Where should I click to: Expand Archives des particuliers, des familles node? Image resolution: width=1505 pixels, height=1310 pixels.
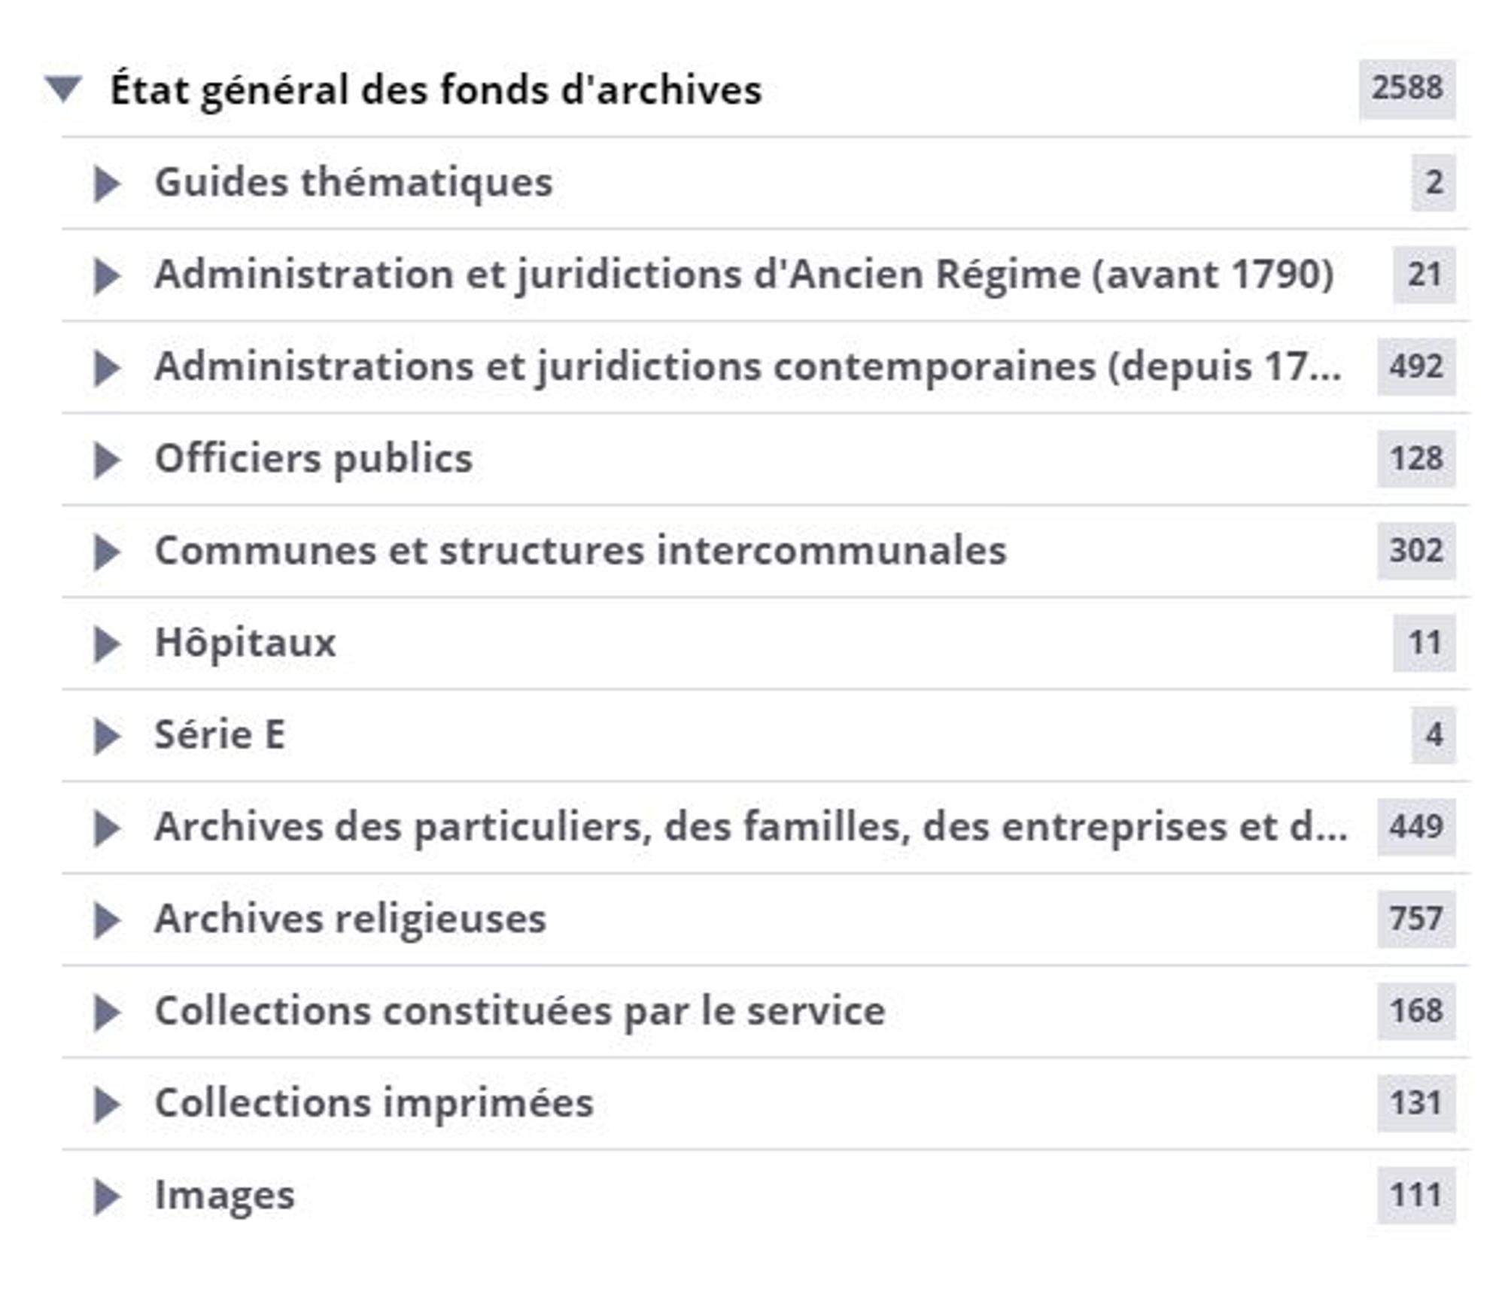click(107, 828)
